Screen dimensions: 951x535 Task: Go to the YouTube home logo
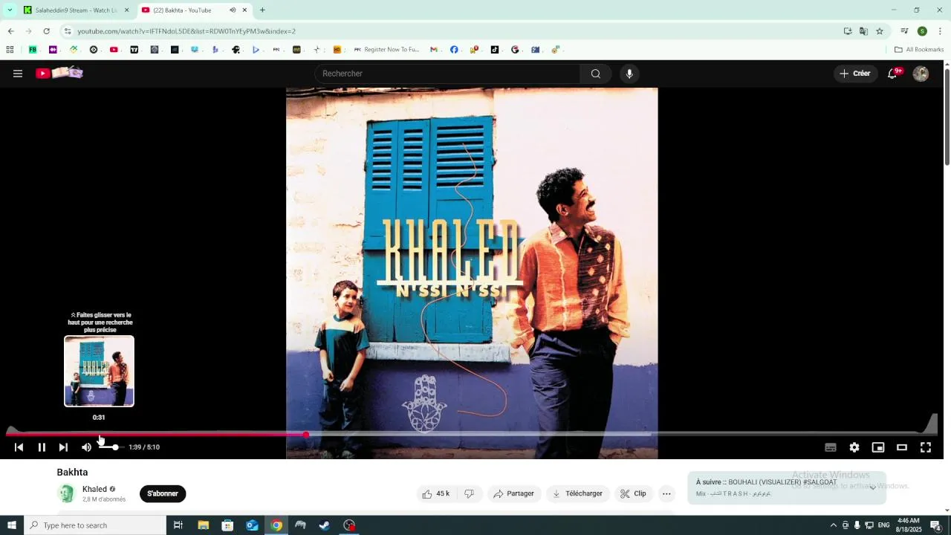[59, 73]
